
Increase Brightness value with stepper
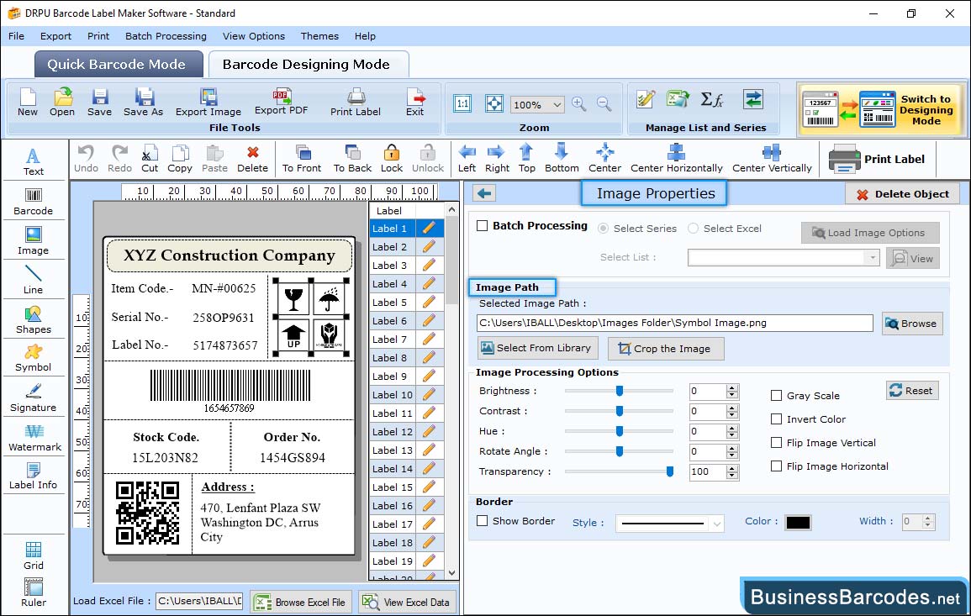732,387
